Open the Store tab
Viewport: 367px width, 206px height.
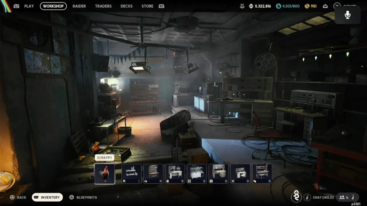tap(147, 6)
